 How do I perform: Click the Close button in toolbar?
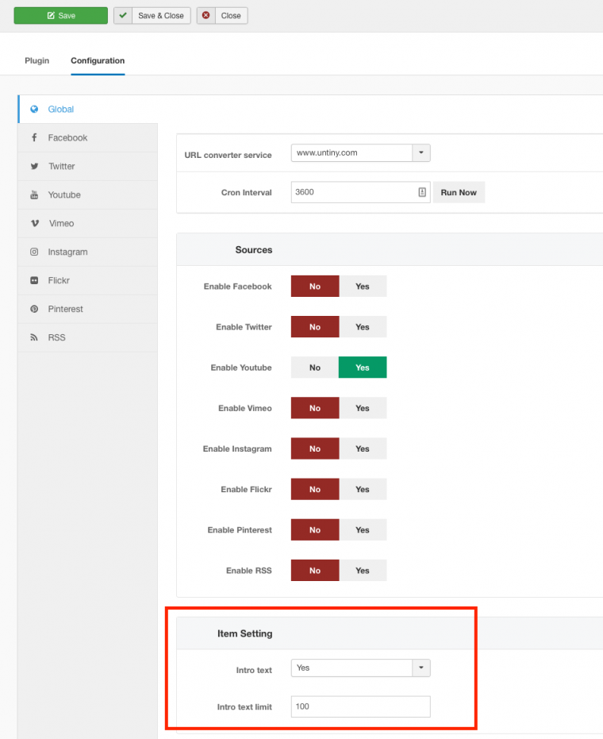(x=222, y=16)
